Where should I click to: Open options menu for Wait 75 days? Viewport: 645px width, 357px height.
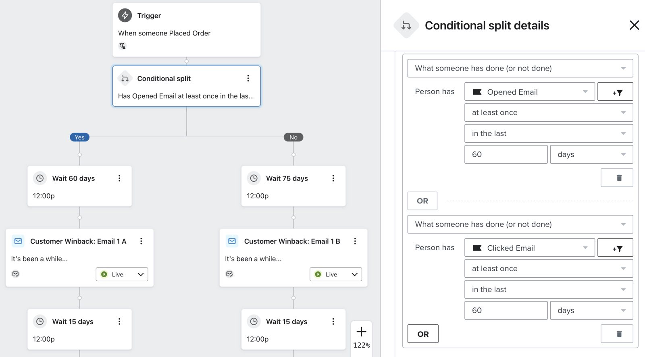tap(333, 178)
